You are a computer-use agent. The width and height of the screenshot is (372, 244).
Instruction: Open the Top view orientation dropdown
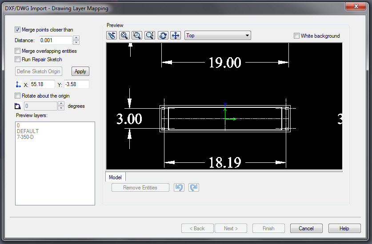pos(217,35)
